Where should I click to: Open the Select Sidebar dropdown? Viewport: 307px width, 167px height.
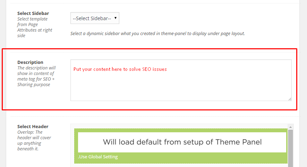click(x=95, y=18)
